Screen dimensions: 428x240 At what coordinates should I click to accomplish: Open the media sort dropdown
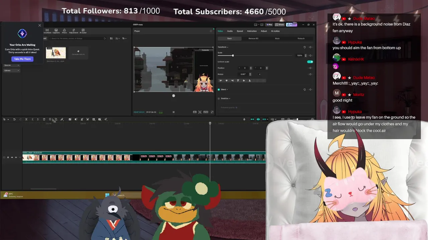118,38
